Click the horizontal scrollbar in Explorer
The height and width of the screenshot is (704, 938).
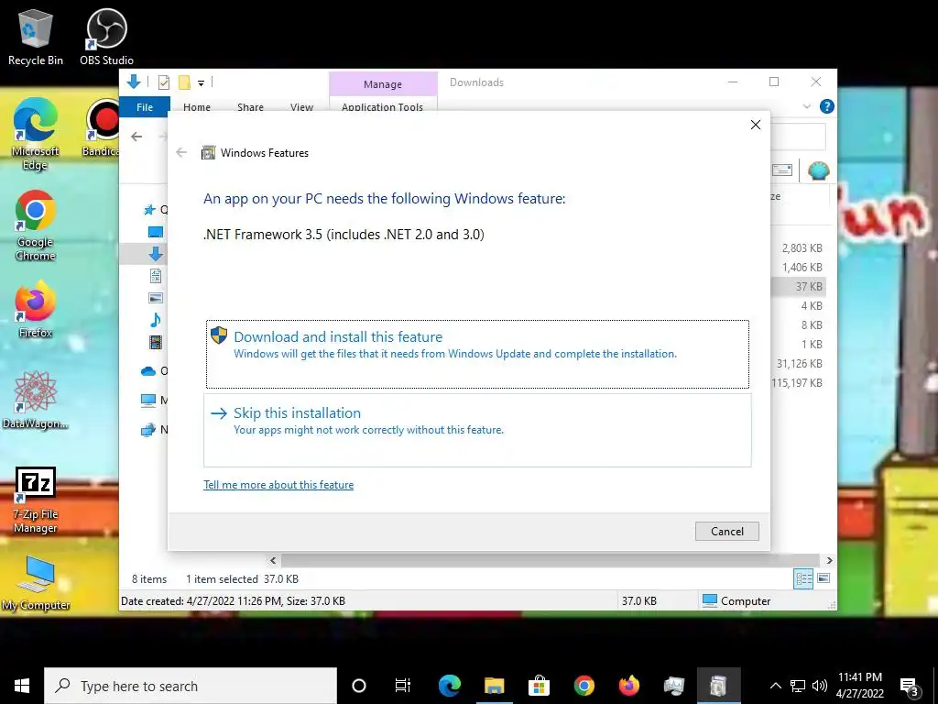click(551, 560)
